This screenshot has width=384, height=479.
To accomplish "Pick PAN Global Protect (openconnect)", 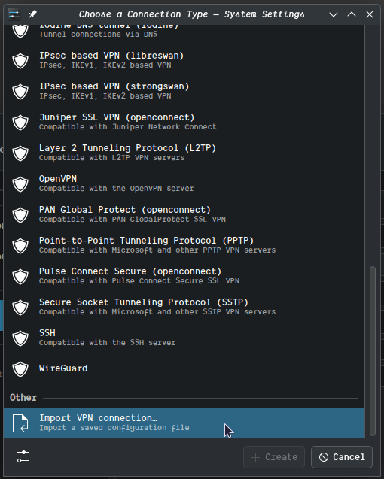I will pos(184,215).
